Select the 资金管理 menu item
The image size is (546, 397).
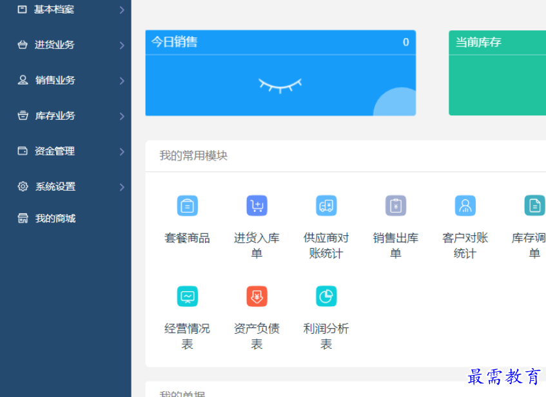pyautogui.click(x=66, y=151)
